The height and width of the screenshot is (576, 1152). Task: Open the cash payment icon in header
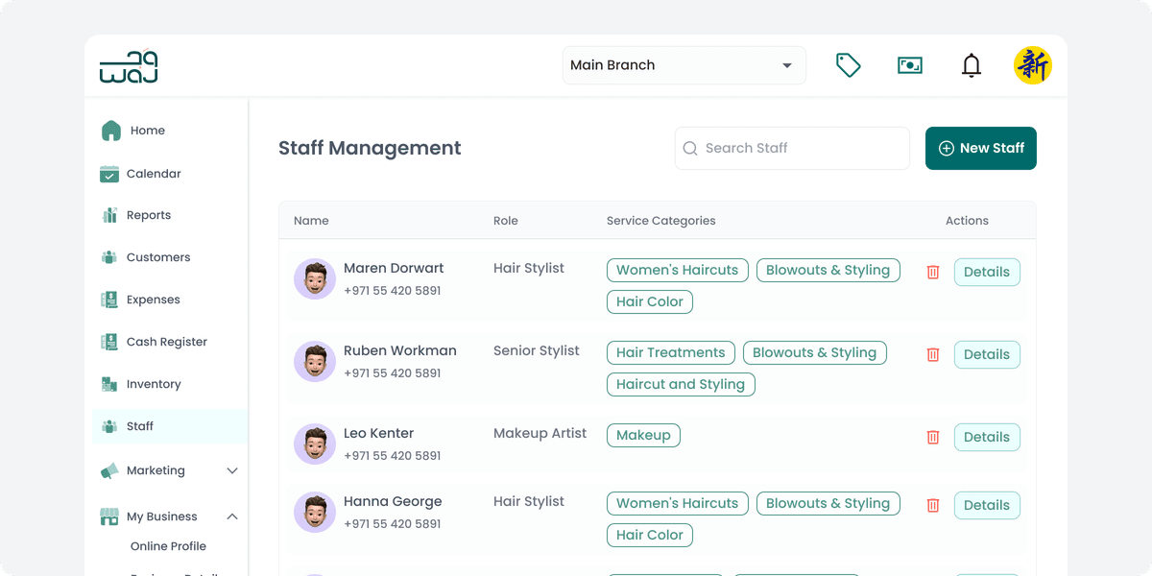[909, 65]
